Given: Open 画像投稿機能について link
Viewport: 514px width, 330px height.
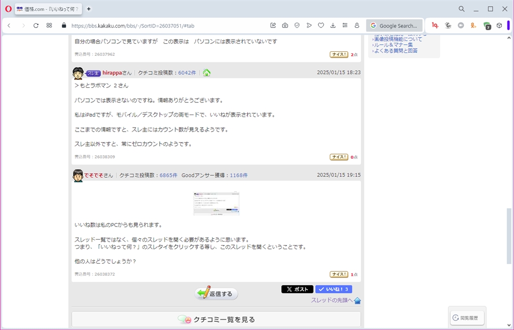Looking at the screenshot, I should point(398,39).
